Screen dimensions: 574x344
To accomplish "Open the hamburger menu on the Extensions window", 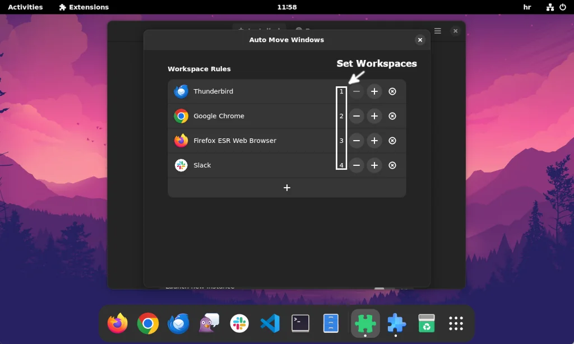I will [437, 31].
